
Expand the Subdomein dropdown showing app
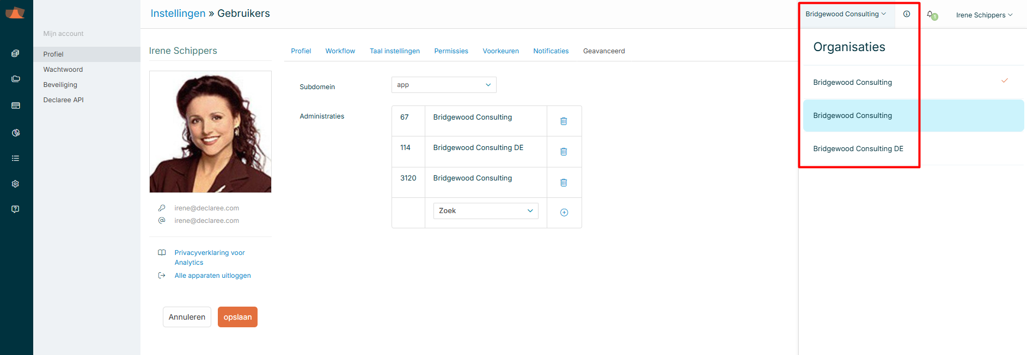(443, 85)
